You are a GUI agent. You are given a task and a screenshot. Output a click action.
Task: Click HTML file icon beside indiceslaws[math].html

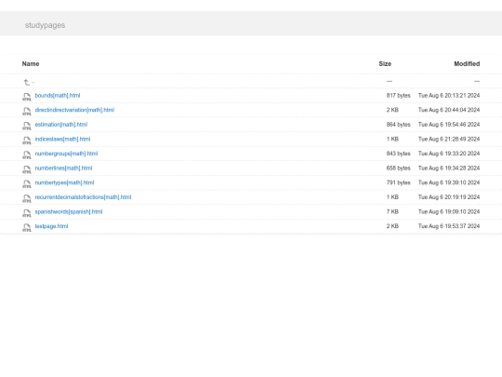[x=27, y=141]
